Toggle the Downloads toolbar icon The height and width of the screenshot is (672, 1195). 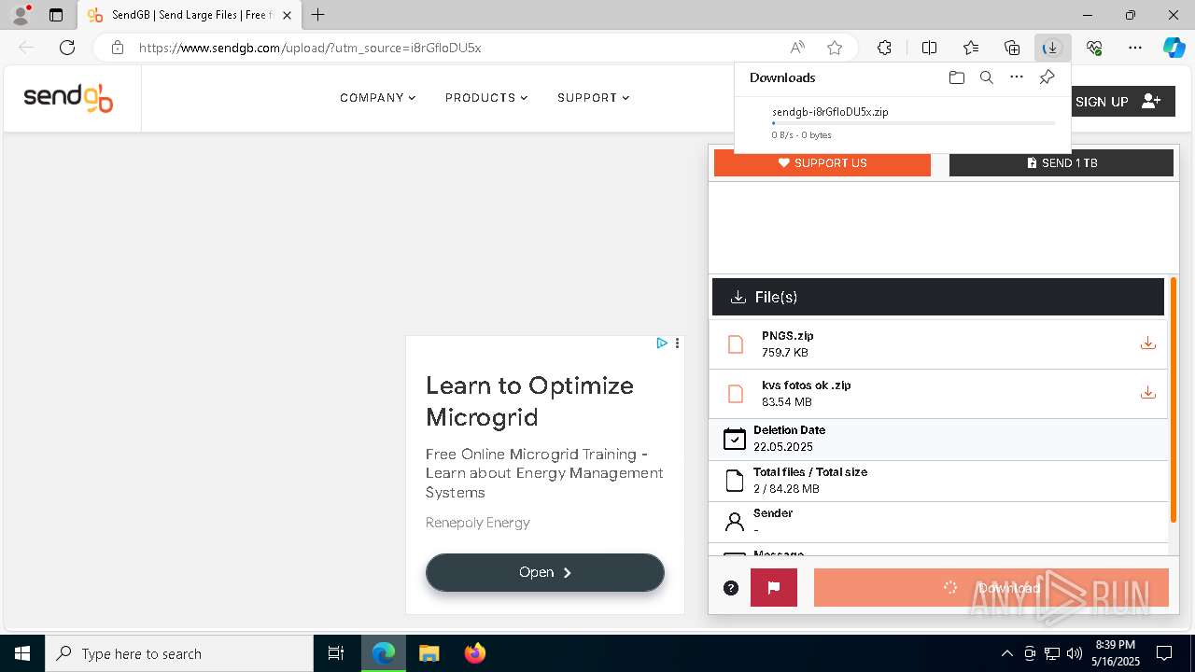(x=1052, y=48)
